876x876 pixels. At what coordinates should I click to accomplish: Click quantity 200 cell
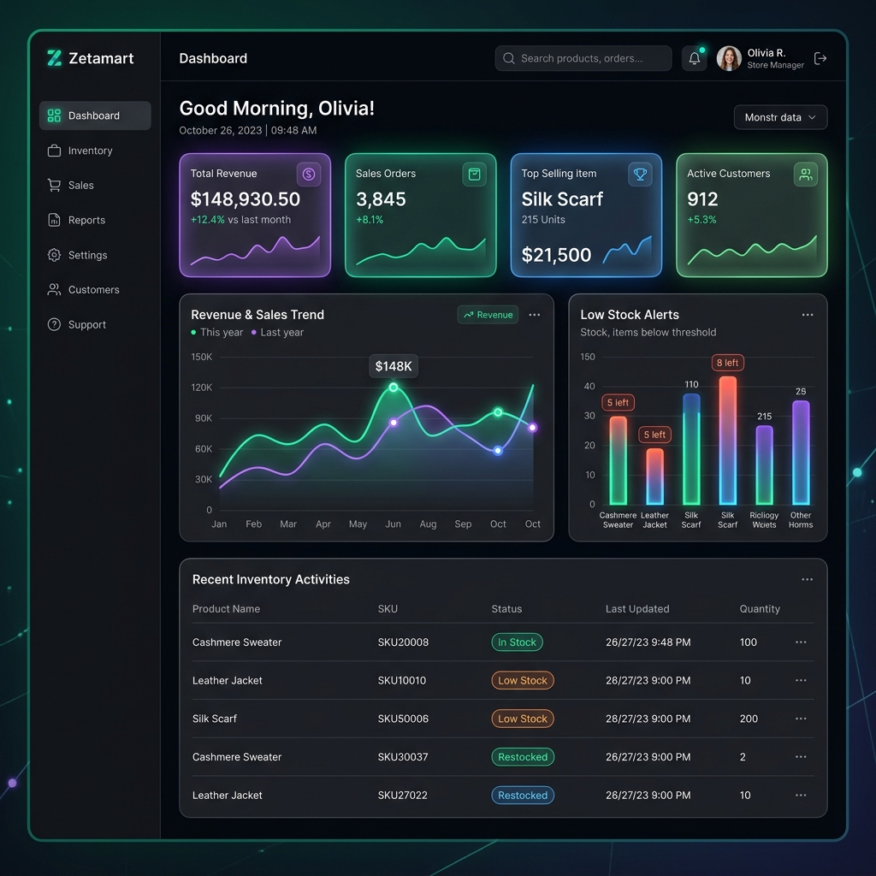tap(749, 719)
